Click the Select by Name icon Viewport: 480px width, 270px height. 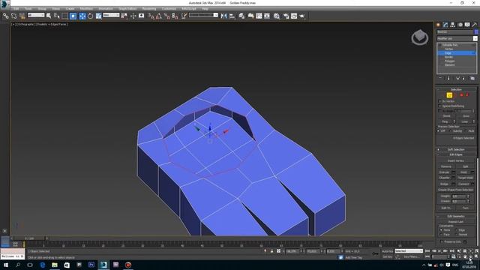(57, 16)
